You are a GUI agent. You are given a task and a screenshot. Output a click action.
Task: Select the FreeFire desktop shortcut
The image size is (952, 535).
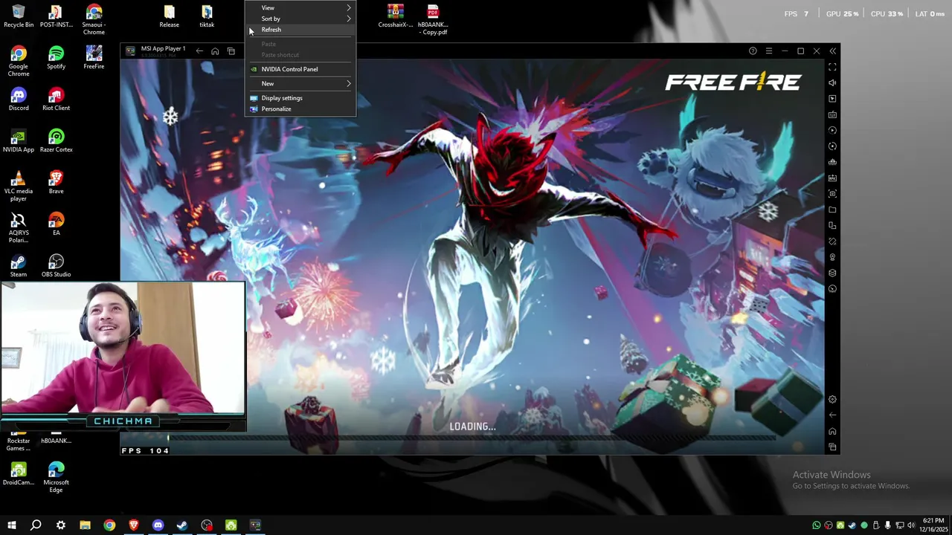pos(94,58)
